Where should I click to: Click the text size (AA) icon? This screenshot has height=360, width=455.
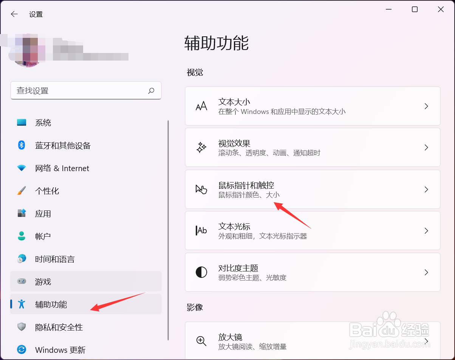pyautogui.click(x=201, y=106)
